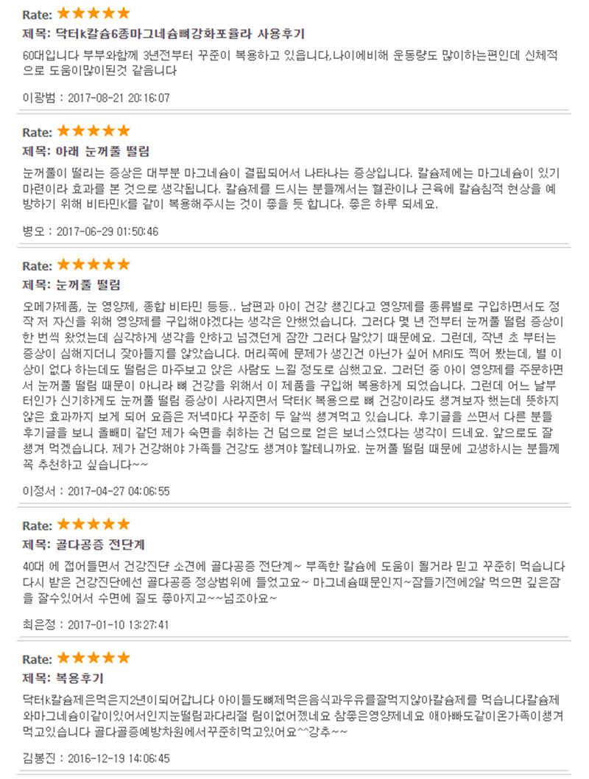Click the star rating above '복용후기'
Image resolution: width=589 pixels, height=779 pixels.
click(x=94, y=658)
